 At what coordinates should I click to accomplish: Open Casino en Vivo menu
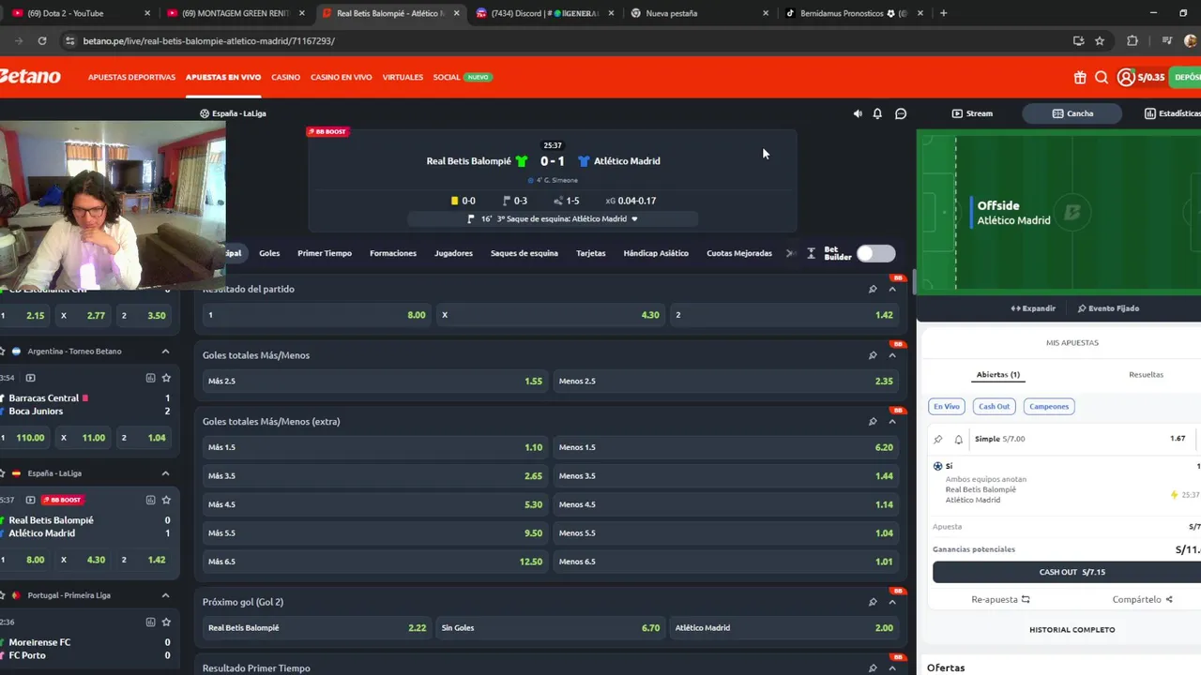click(x=342, y=77)
